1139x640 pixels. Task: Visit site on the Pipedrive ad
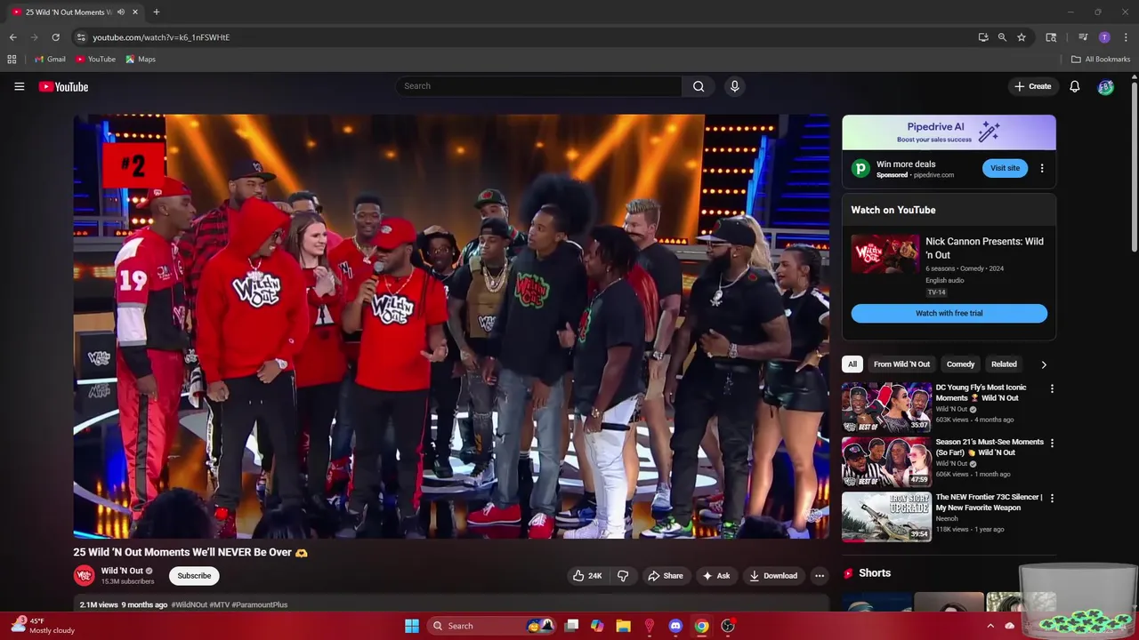click(x=1005, y=168)
